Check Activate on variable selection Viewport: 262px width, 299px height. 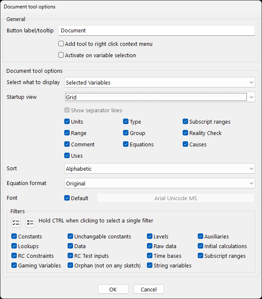[61, 55]
